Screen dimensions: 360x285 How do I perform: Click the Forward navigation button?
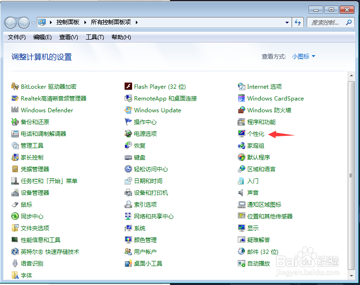24,23
